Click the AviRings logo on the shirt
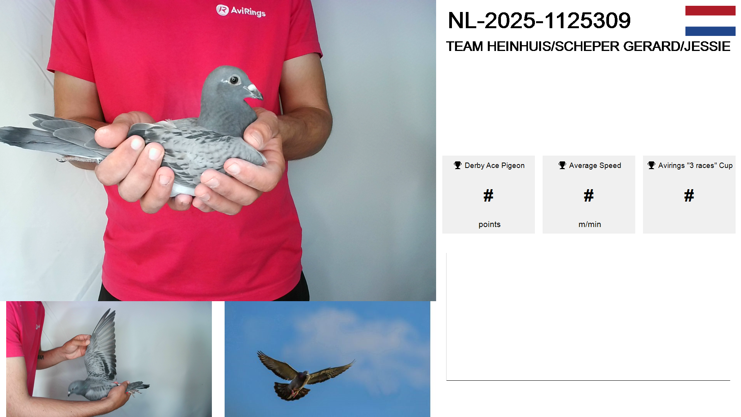The image size is (741, 417). 241,10
